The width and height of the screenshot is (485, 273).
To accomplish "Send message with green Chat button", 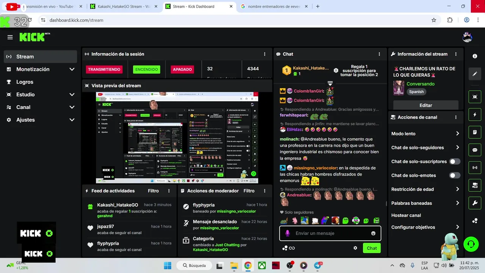I will point(372,248).
